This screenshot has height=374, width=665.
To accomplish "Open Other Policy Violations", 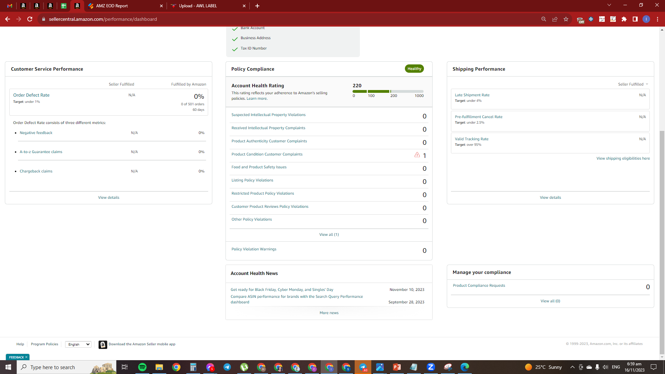I will tap(251, 219).
